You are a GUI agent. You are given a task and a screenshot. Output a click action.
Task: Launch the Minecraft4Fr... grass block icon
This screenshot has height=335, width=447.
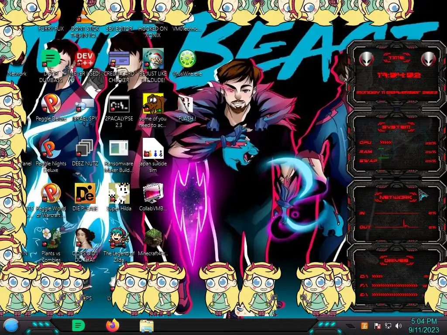[x=153, y=239]
